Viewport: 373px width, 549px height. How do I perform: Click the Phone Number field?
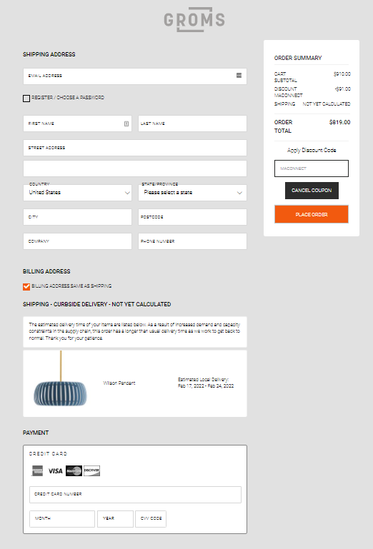192,241
